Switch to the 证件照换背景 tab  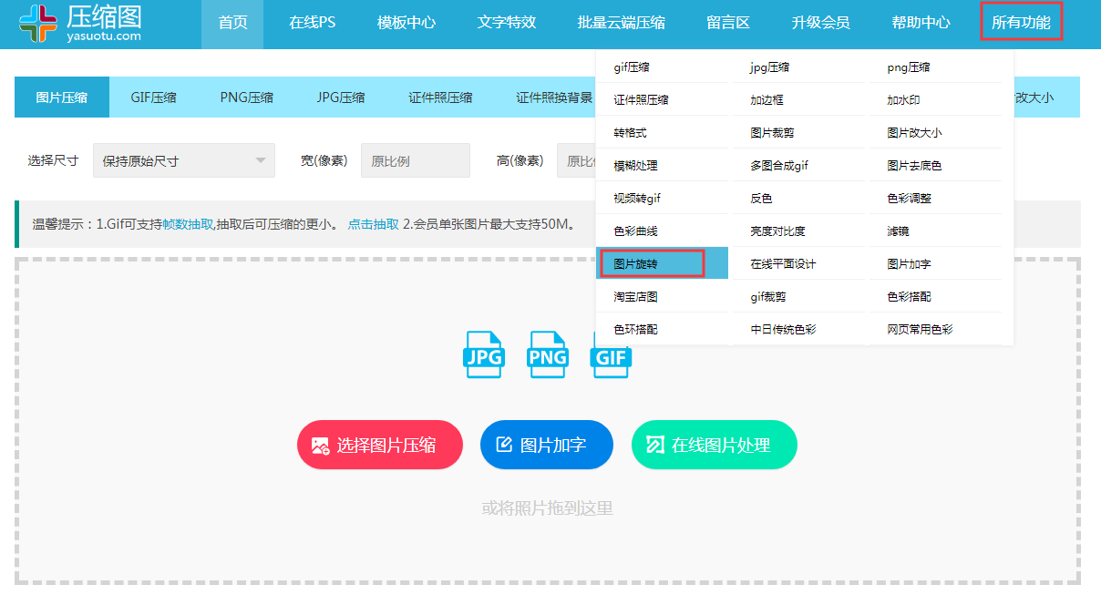pyautogui.click(x=554, y=97)
